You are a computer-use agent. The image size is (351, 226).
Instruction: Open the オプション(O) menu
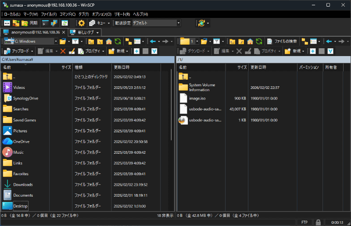coord(102,14)
